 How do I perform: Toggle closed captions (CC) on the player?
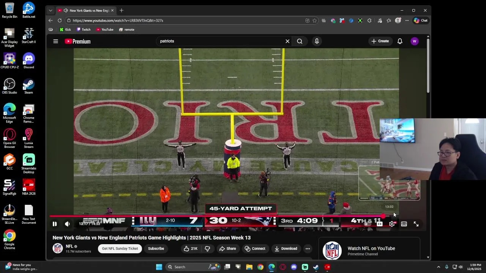coord(379,224)
